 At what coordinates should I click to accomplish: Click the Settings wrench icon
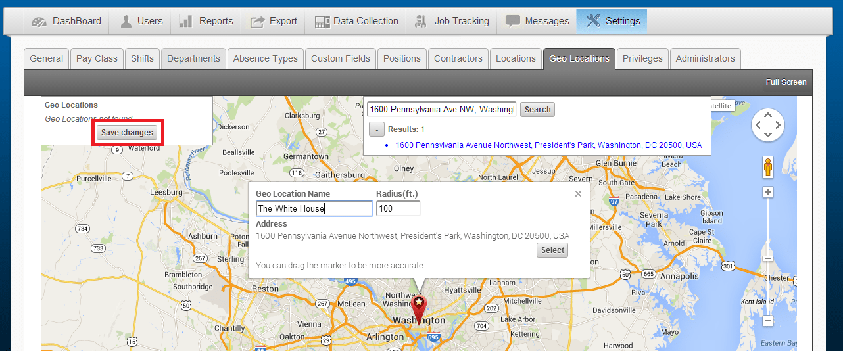593,21
